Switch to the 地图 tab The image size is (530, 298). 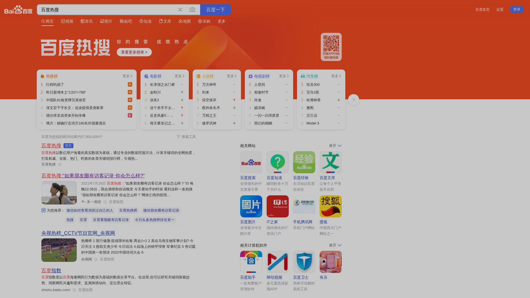(x=185, y=21)
